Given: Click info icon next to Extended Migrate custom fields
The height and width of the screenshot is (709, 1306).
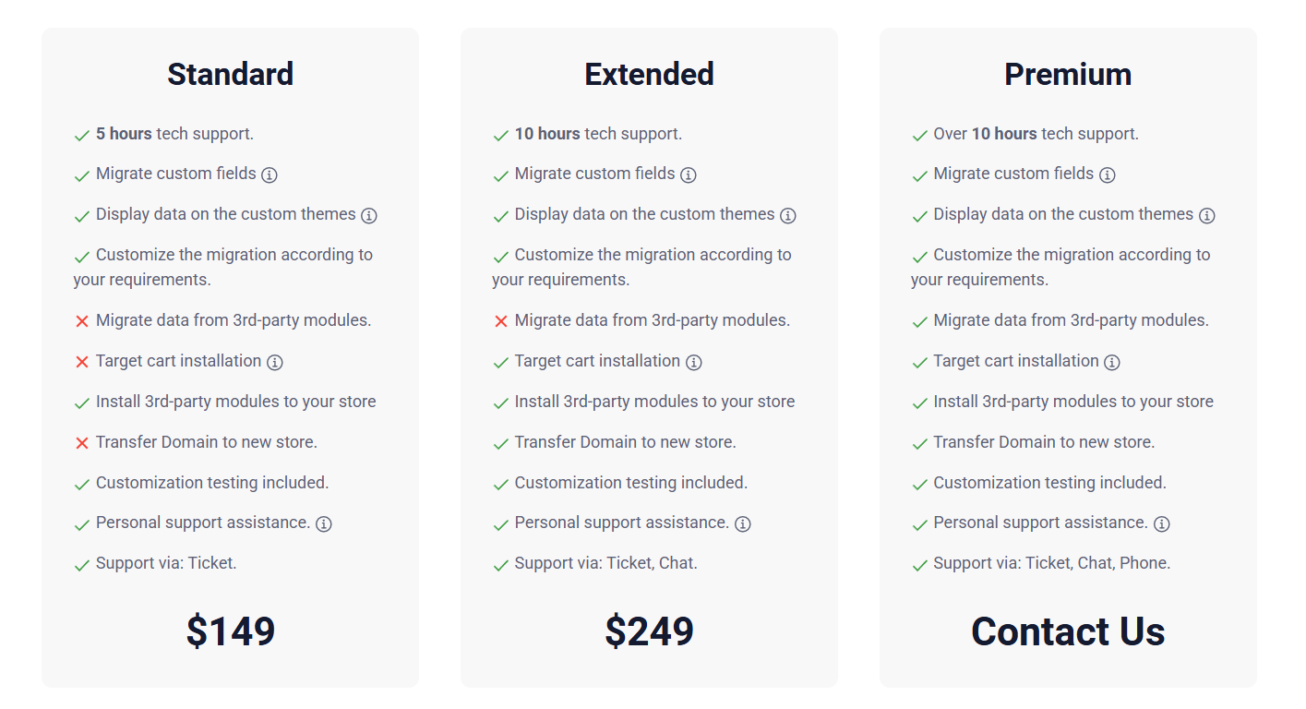Looking at the screenshot, I should pyautogui.click(x=689, y=174).
